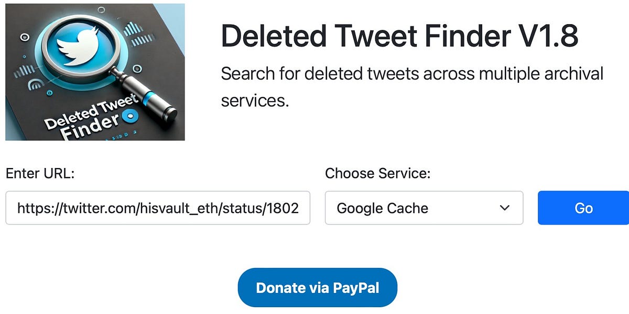The width and height of the screenshot is (629, 314).
Task: Click the Google Cache option shown in selector
Action: [x=383, y=208]
